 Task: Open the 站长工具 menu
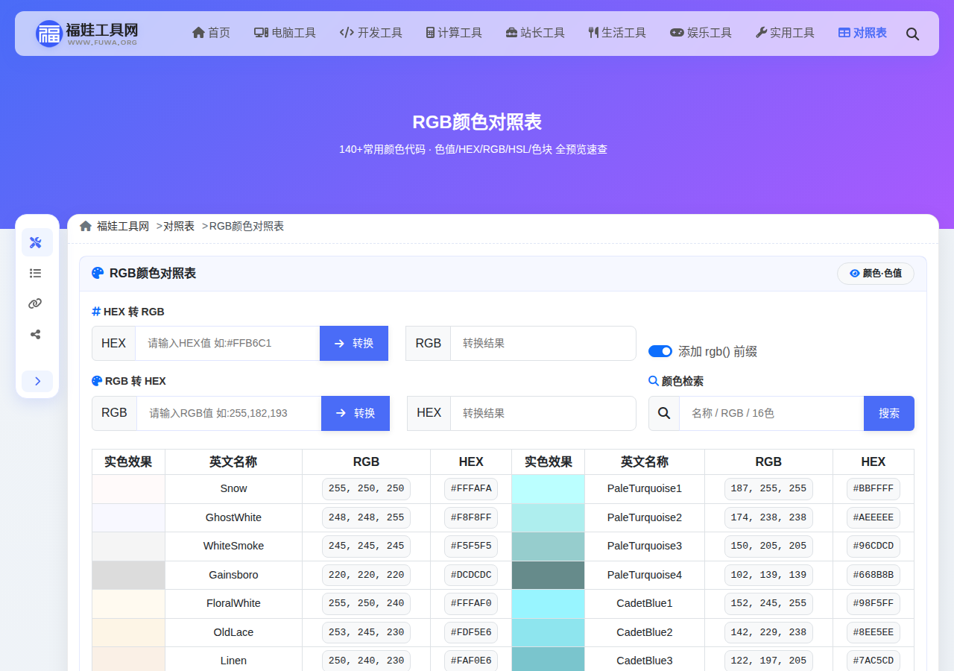coord(535,33)
